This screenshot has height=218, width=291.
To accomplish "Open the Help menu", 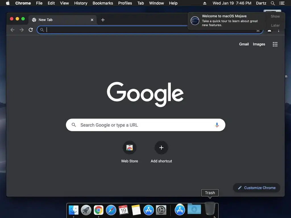I will [x=173, y=3].
